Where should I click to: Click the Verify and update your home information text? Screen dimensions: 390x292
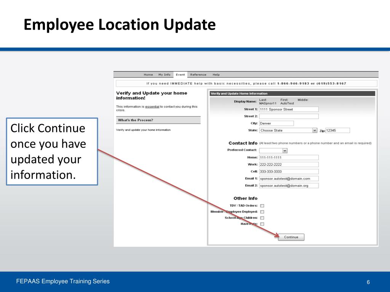[x=143, y=130]
